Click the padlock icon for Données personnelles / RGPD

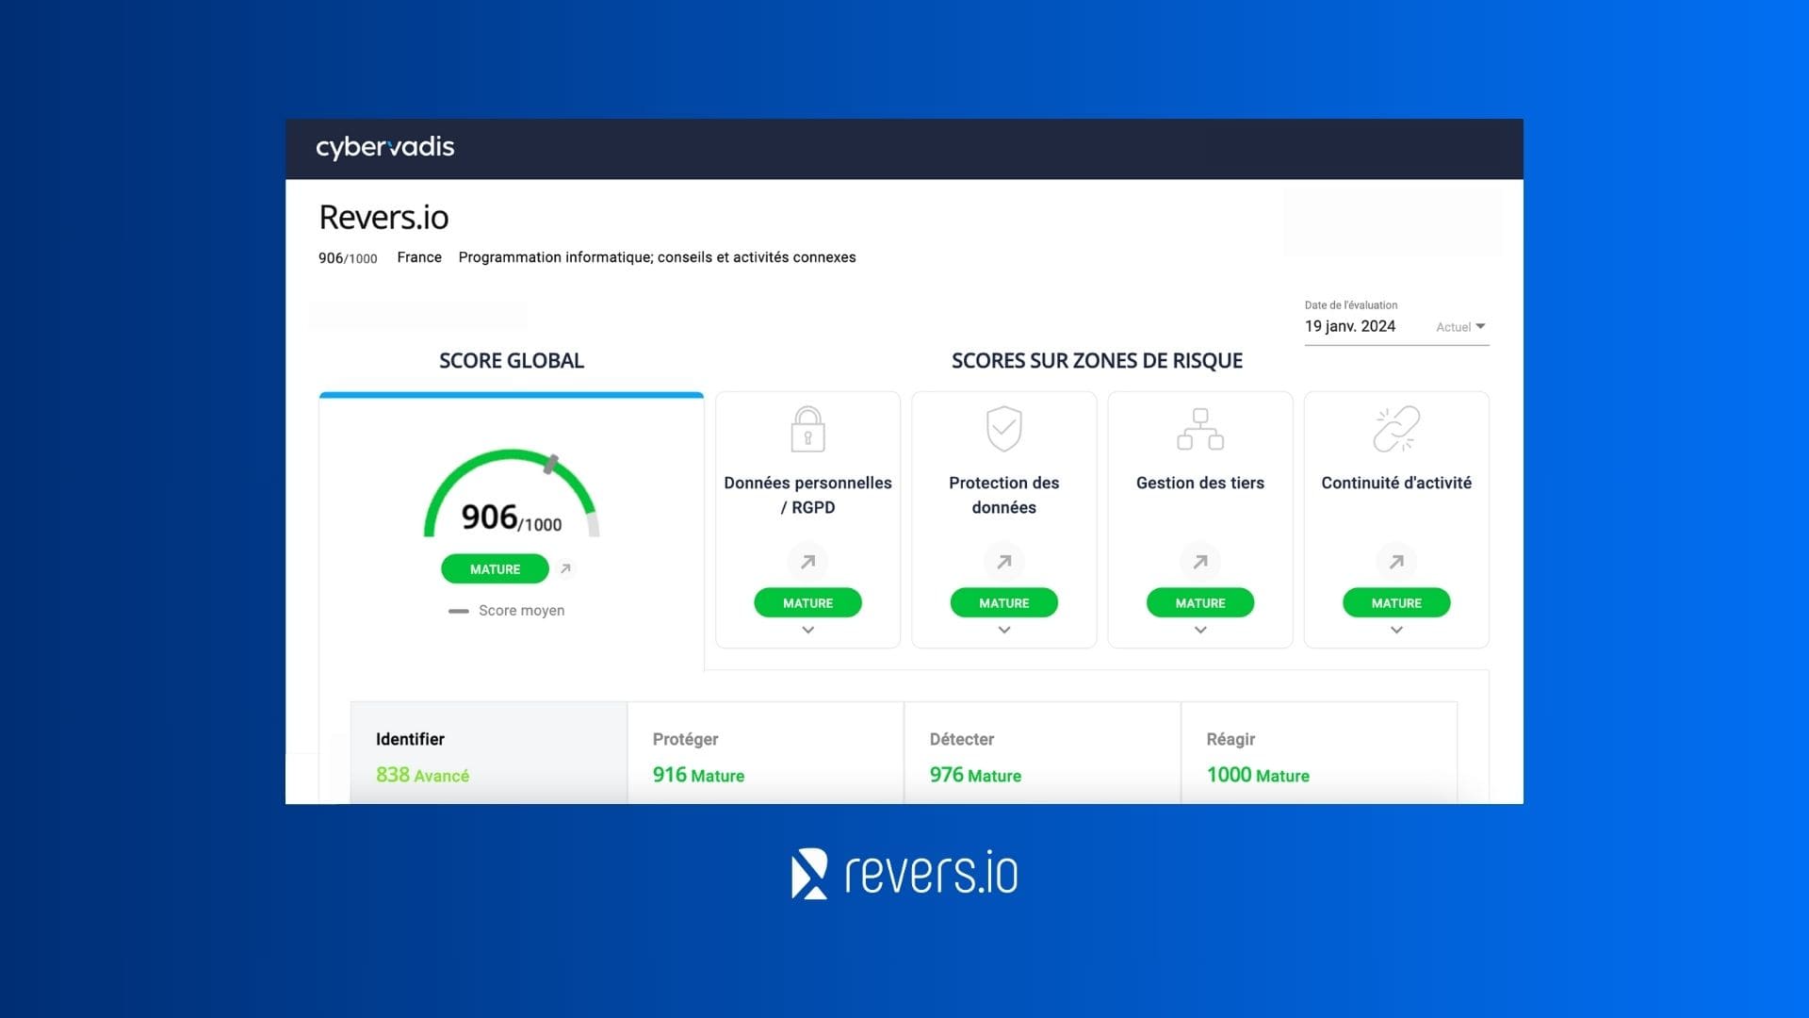coord(807,429)
